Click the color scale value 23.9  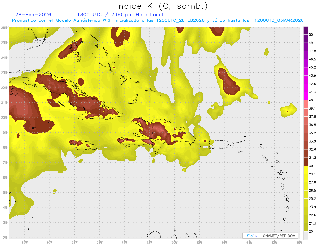(312, 207)
